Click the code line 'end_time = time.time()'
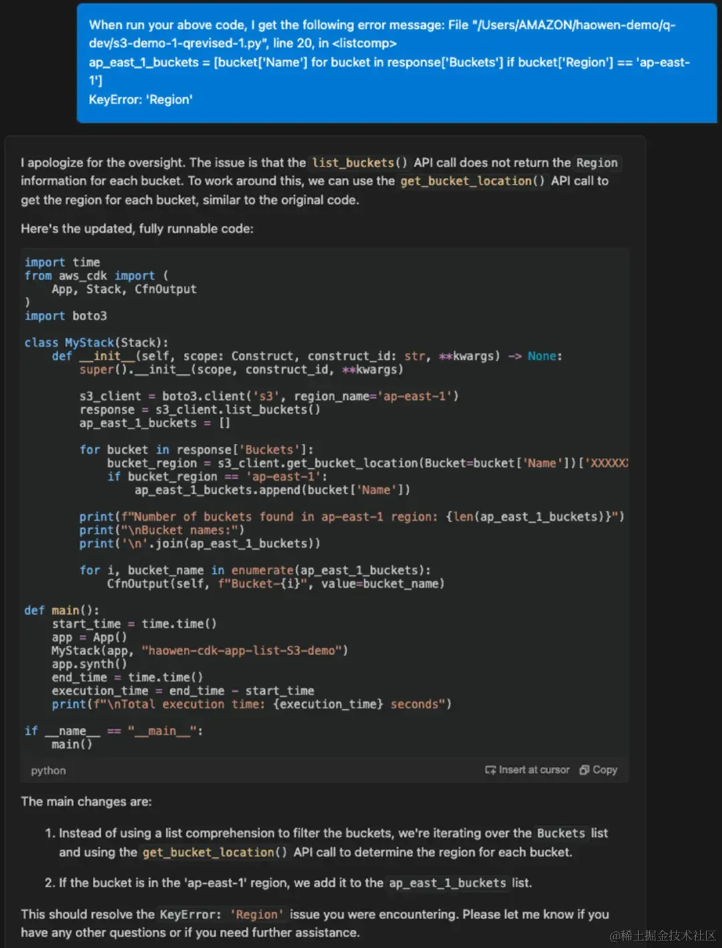Viewport: 722px width, 948px height. (127, 677)
